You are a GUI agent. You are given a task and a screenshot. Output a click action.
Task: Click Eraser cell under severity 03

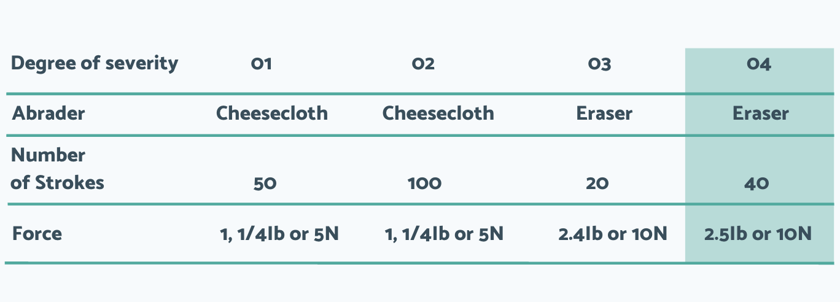pos(604,114)
